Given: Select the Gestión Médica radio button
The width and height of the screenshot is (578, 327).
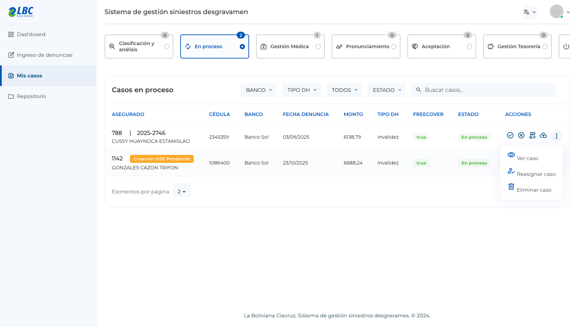Looking at the screenshot, I should click(318, 47).
